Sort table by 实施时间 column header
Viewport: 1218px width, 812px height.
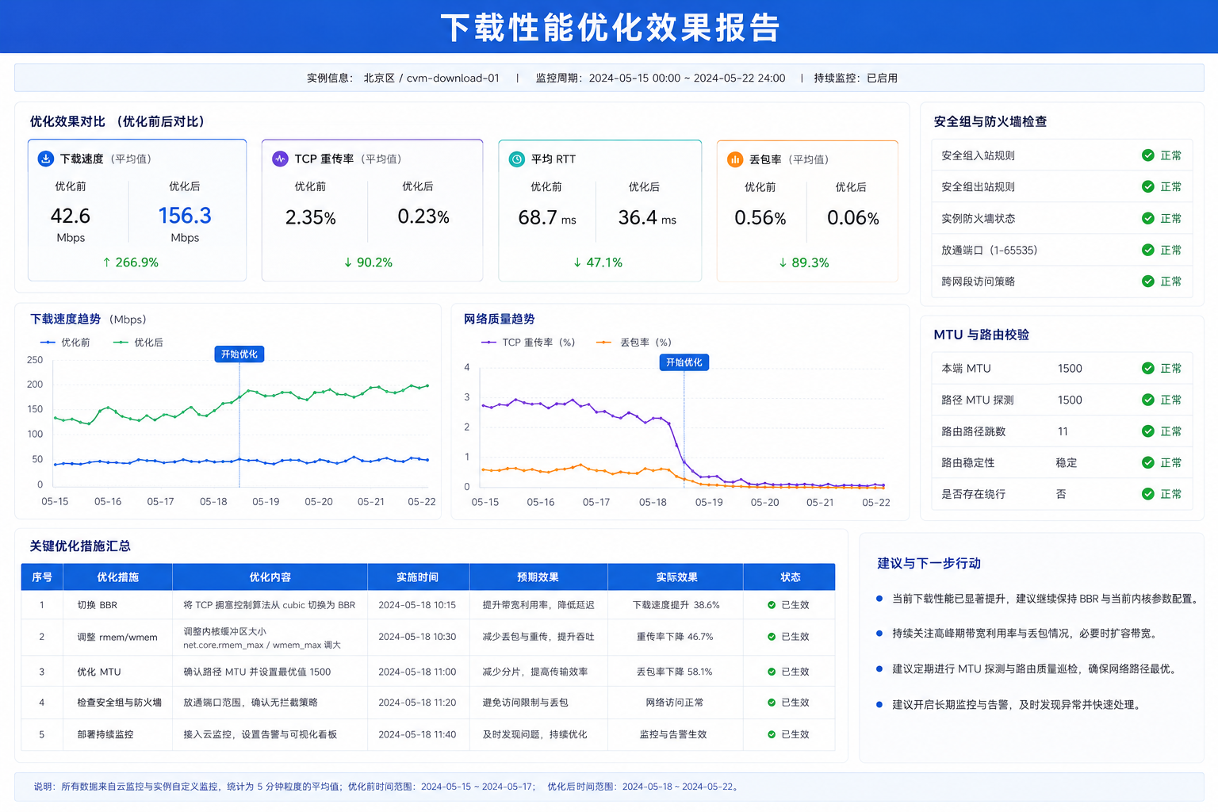pos(418,577)
